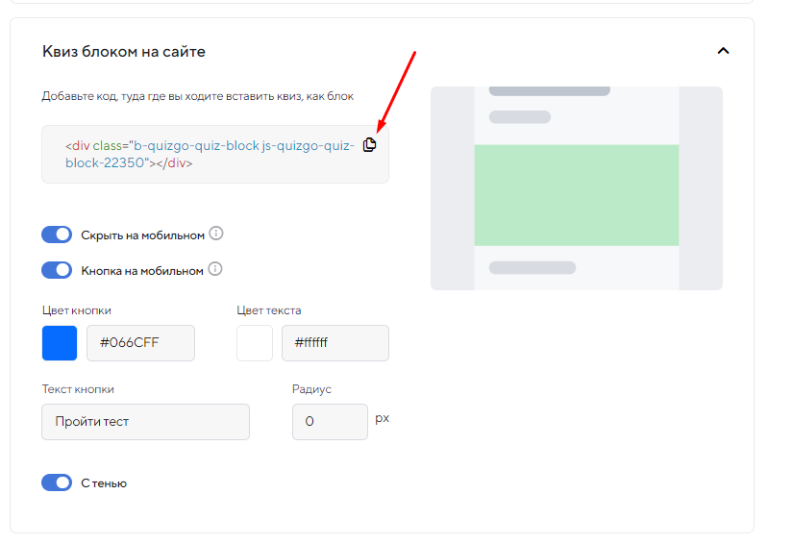Focus the "Пройти тест" button text field
Viewport: 793px width, 544px height.
point(145,422)
